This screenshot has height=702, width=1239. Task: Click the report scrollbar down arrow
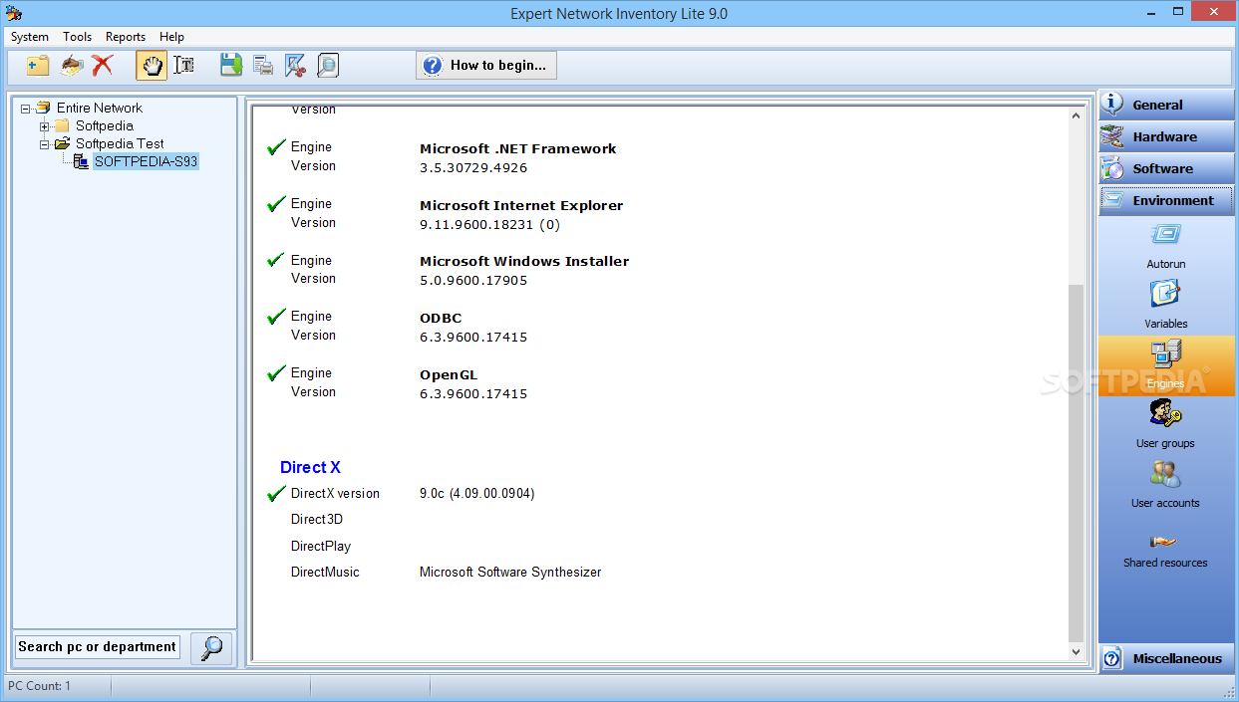click(x=1076, y=651)
